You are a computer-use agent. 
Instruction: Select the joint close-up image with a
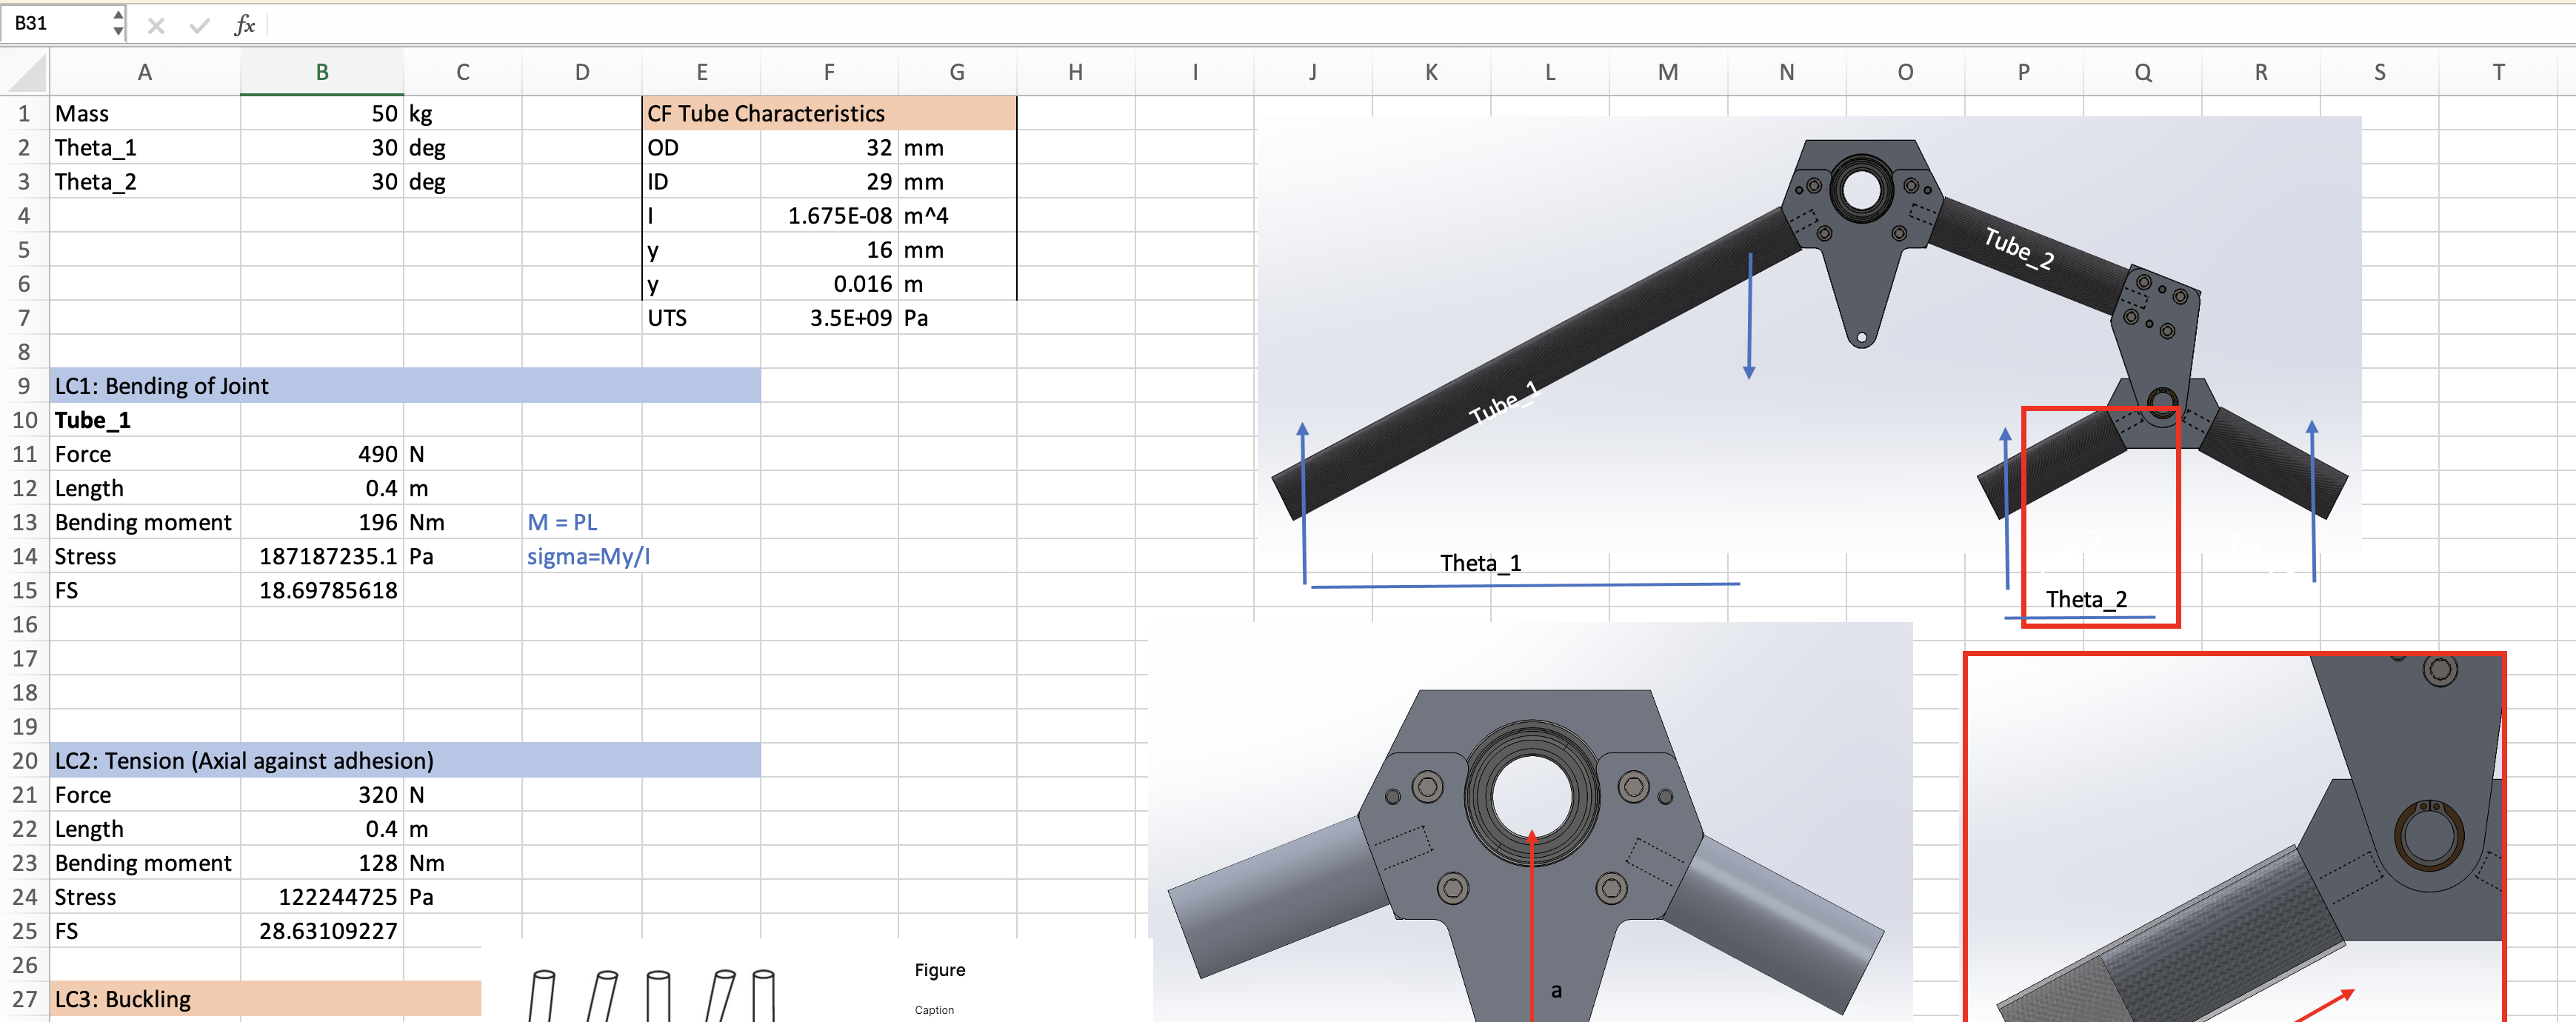click(x=1531, y=822)
